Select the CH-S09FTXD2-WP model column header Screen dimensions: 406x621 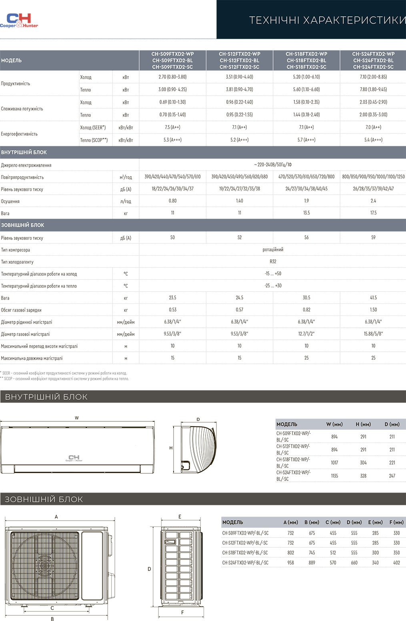click(172, 60)
